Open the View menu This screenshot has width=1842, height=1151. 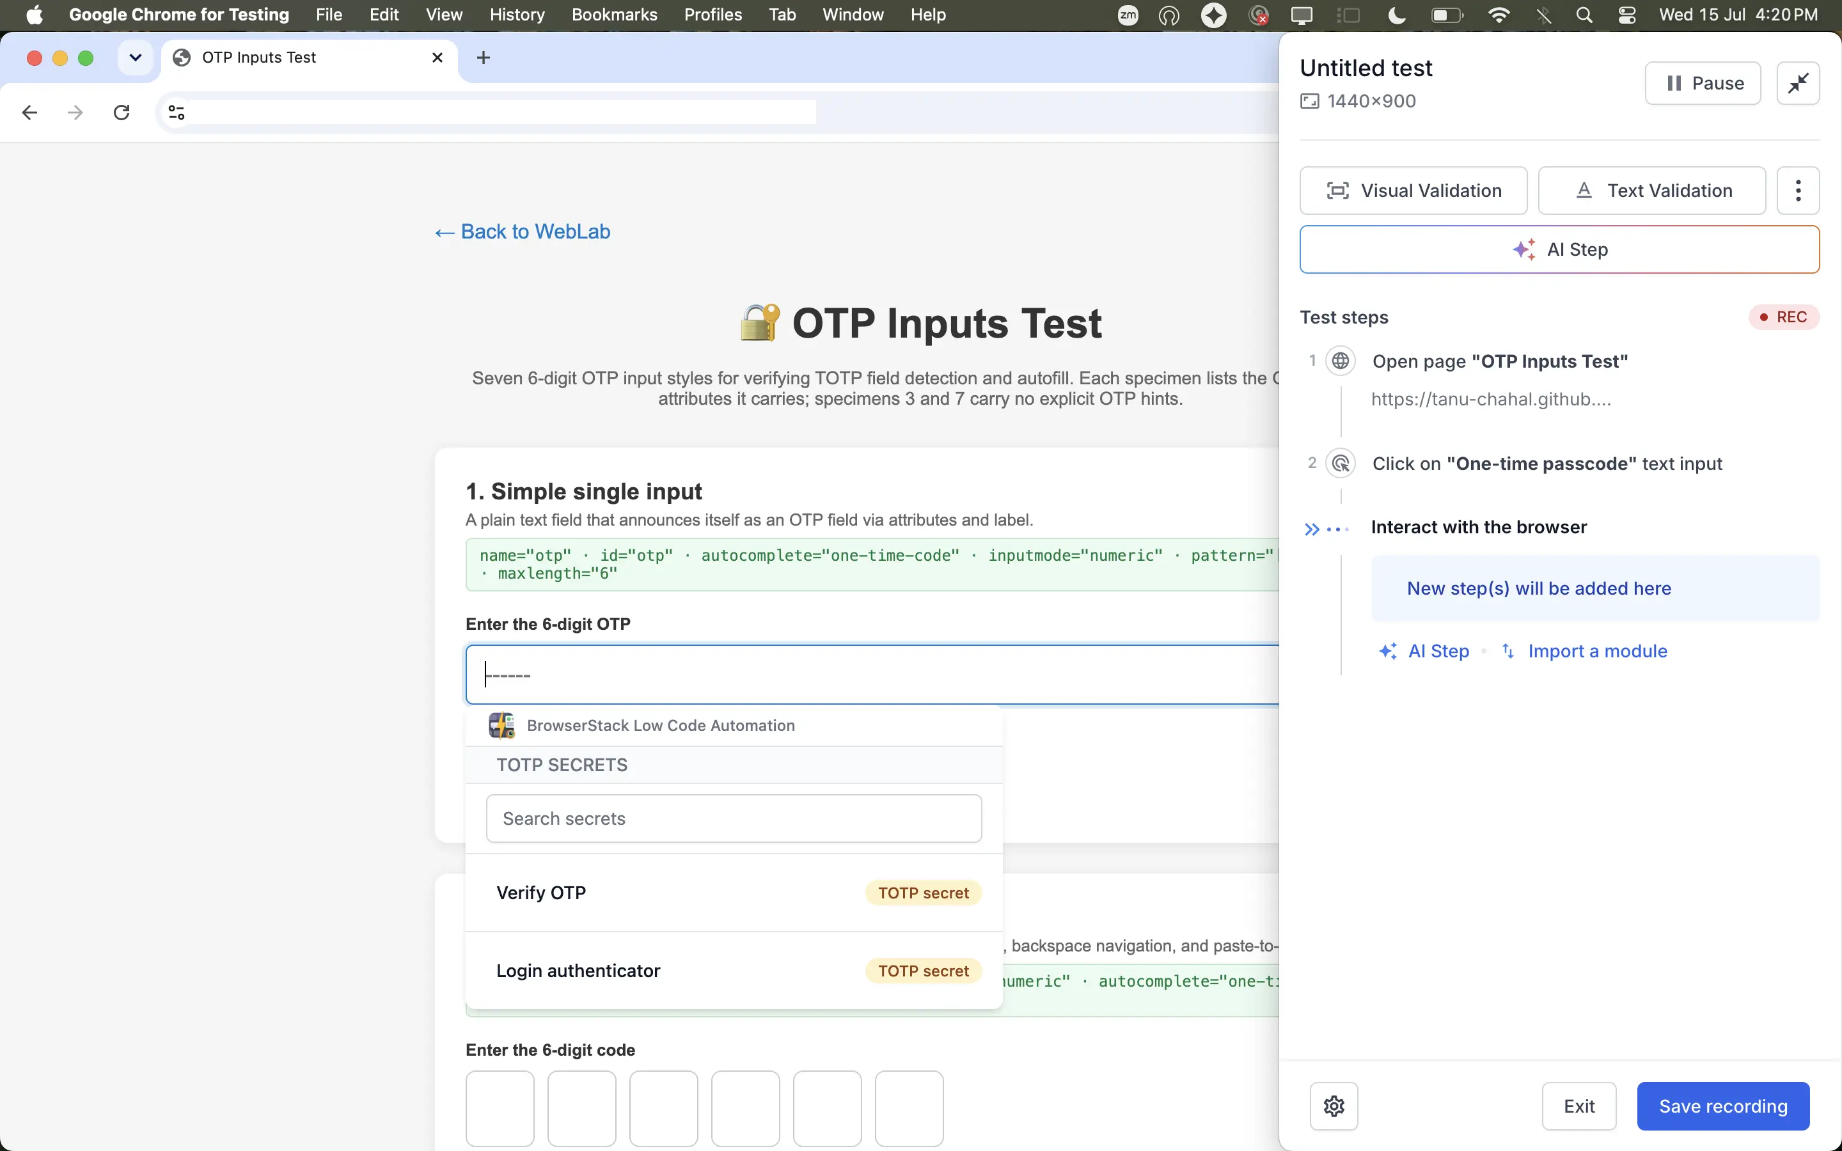444,15
